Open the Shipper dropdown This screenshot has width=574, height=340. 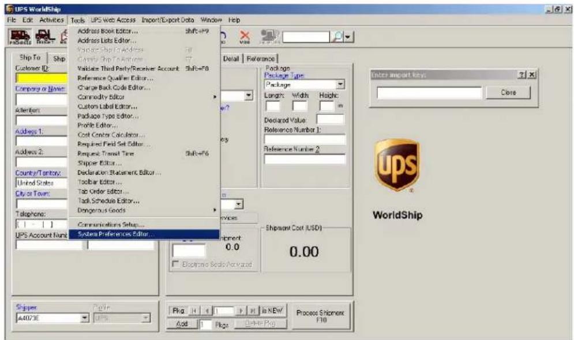click(85, 318)
